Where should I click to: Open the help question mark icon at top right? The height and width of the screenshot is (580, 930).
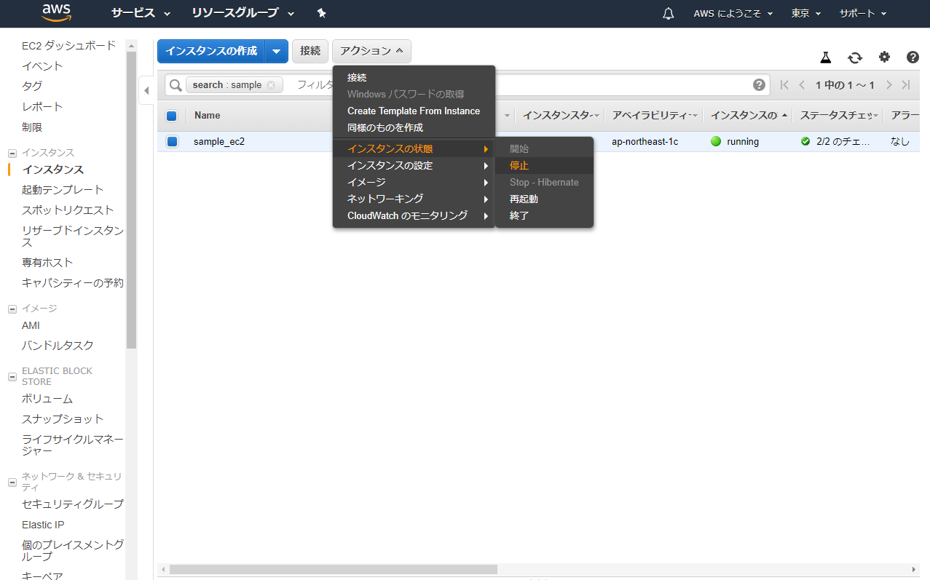[x=913, y=57]
